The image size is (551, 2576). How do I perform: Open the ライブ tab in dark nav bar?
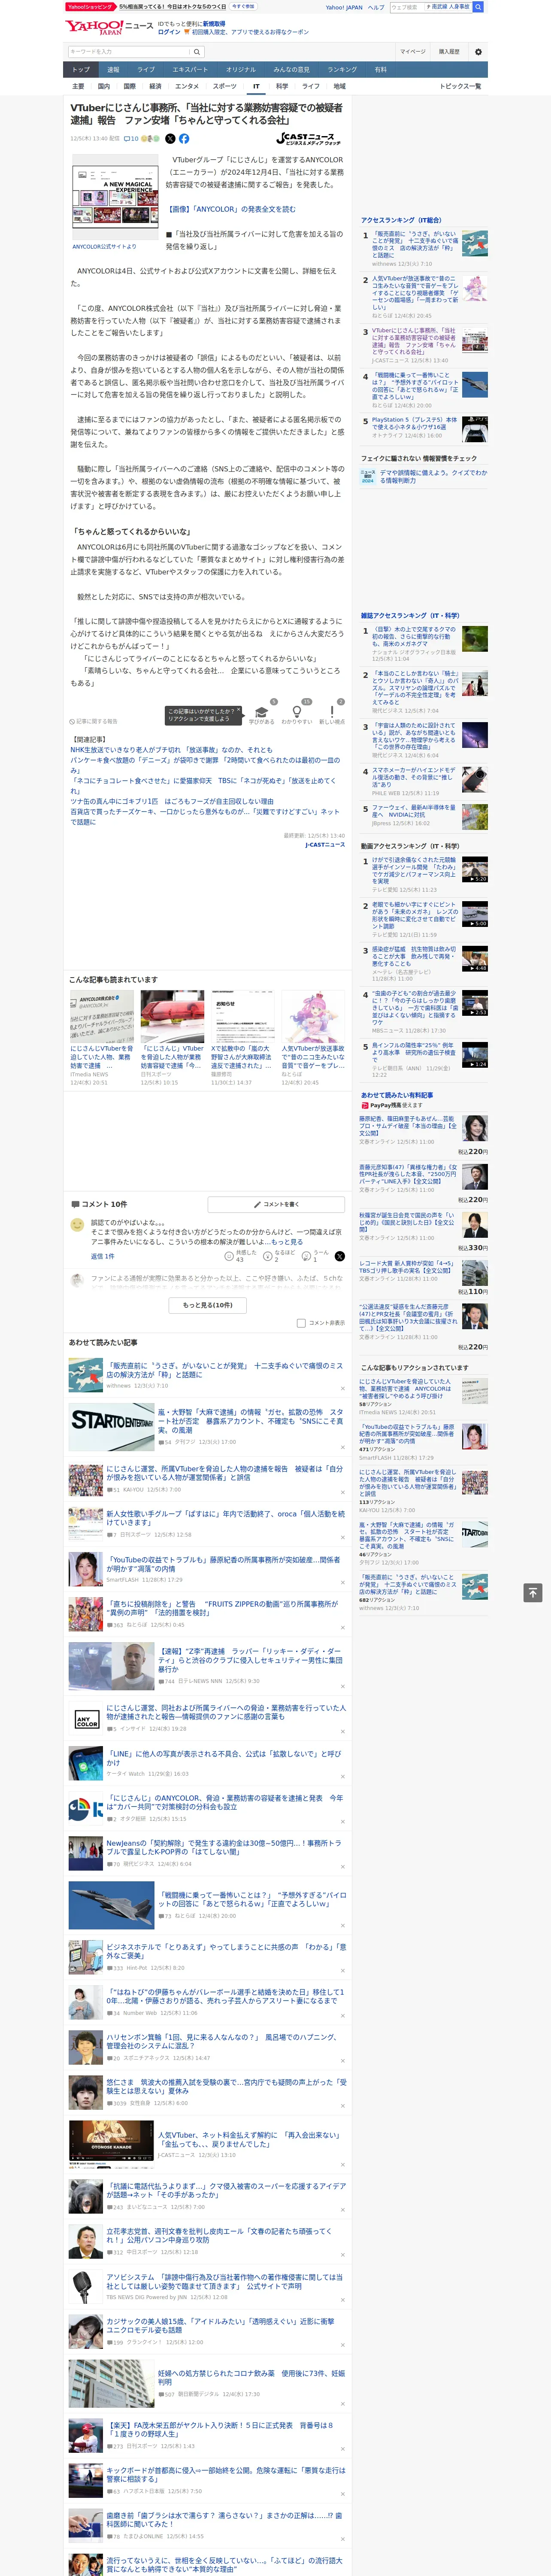146,70
